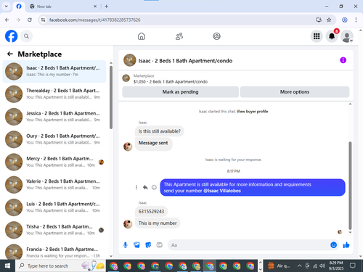Open the Windows Start menu
This screenshot has height=272, width=363.
[7, 266]
